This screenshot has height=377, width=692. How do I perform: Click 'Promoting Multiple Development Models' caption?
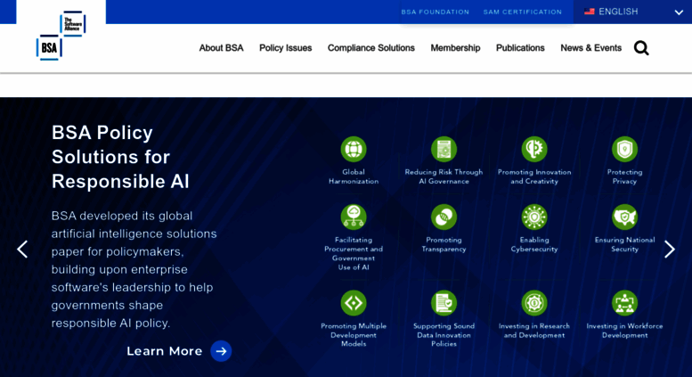[354, 334]
